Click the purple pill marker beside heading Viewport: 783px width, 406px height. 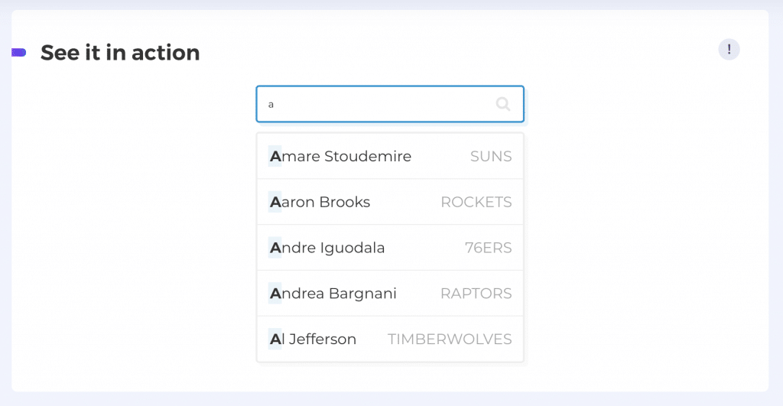pos(19,53)
